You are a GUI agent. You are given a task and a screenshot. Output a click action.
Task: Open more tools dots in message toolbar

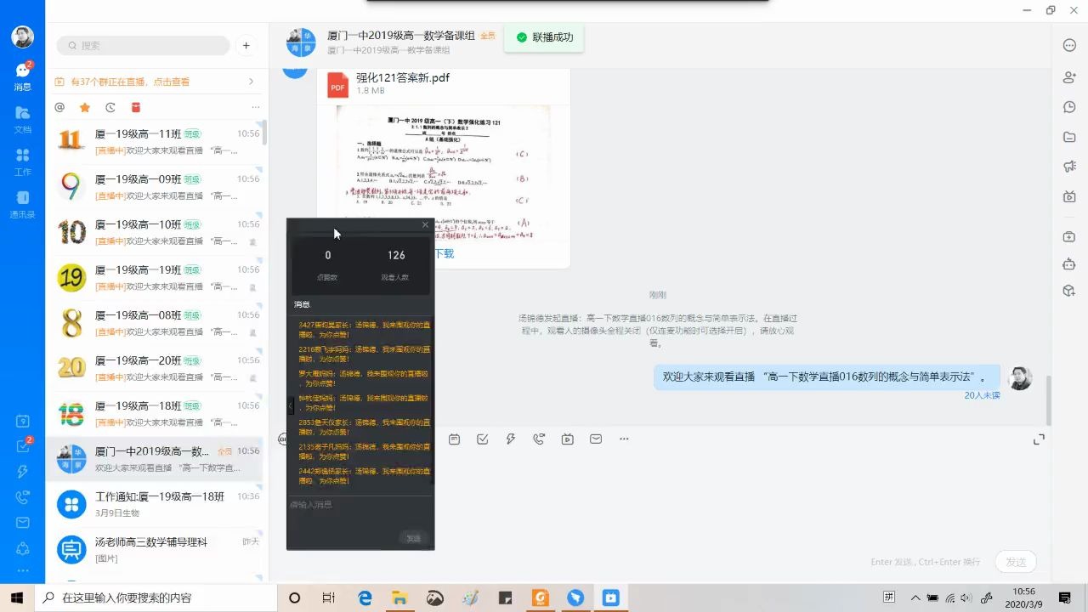pos(624,439)
